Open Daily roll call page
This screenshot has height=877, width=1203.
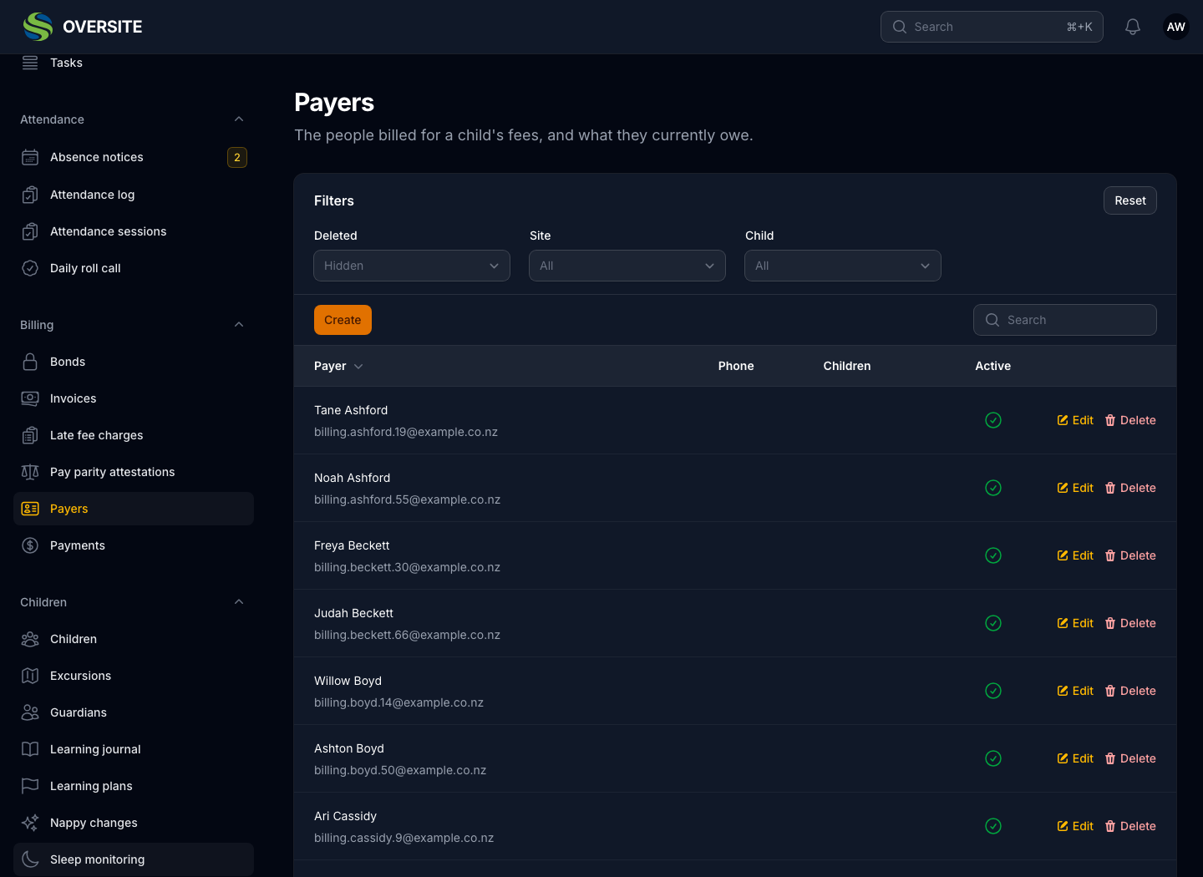click(134, 268)
